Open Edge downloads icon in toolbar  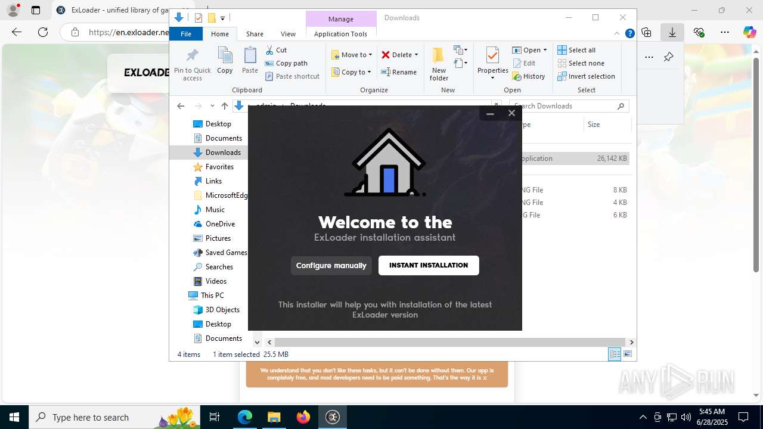pos(672,32)
